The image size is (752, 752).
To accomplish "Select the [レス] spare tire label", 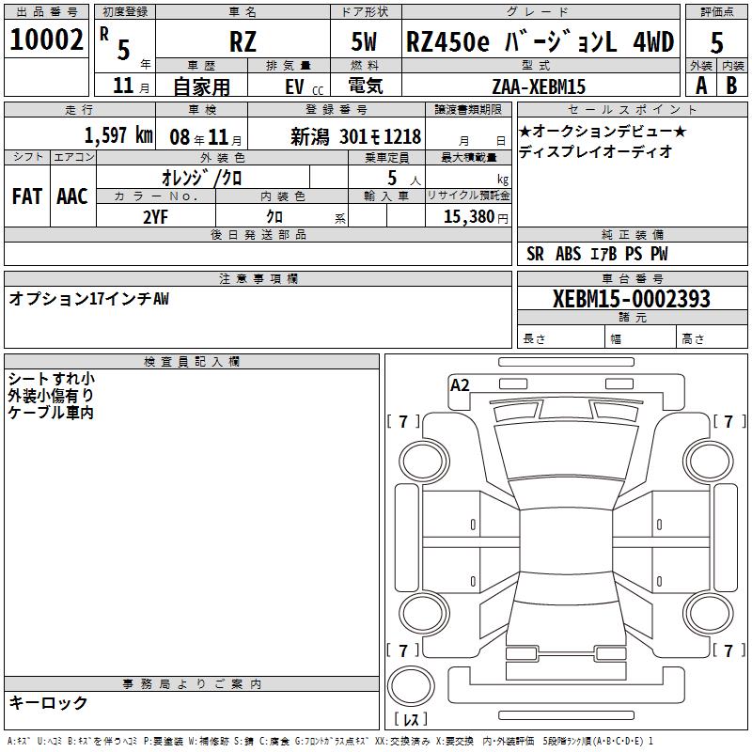I will point(411,719).
